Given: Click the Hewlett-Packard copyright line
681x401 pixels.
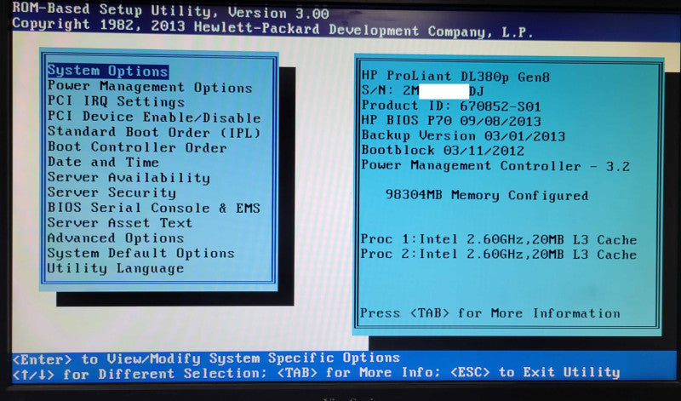Looking at the screenshot, I should pyautogui.click(x=272, y=29).
